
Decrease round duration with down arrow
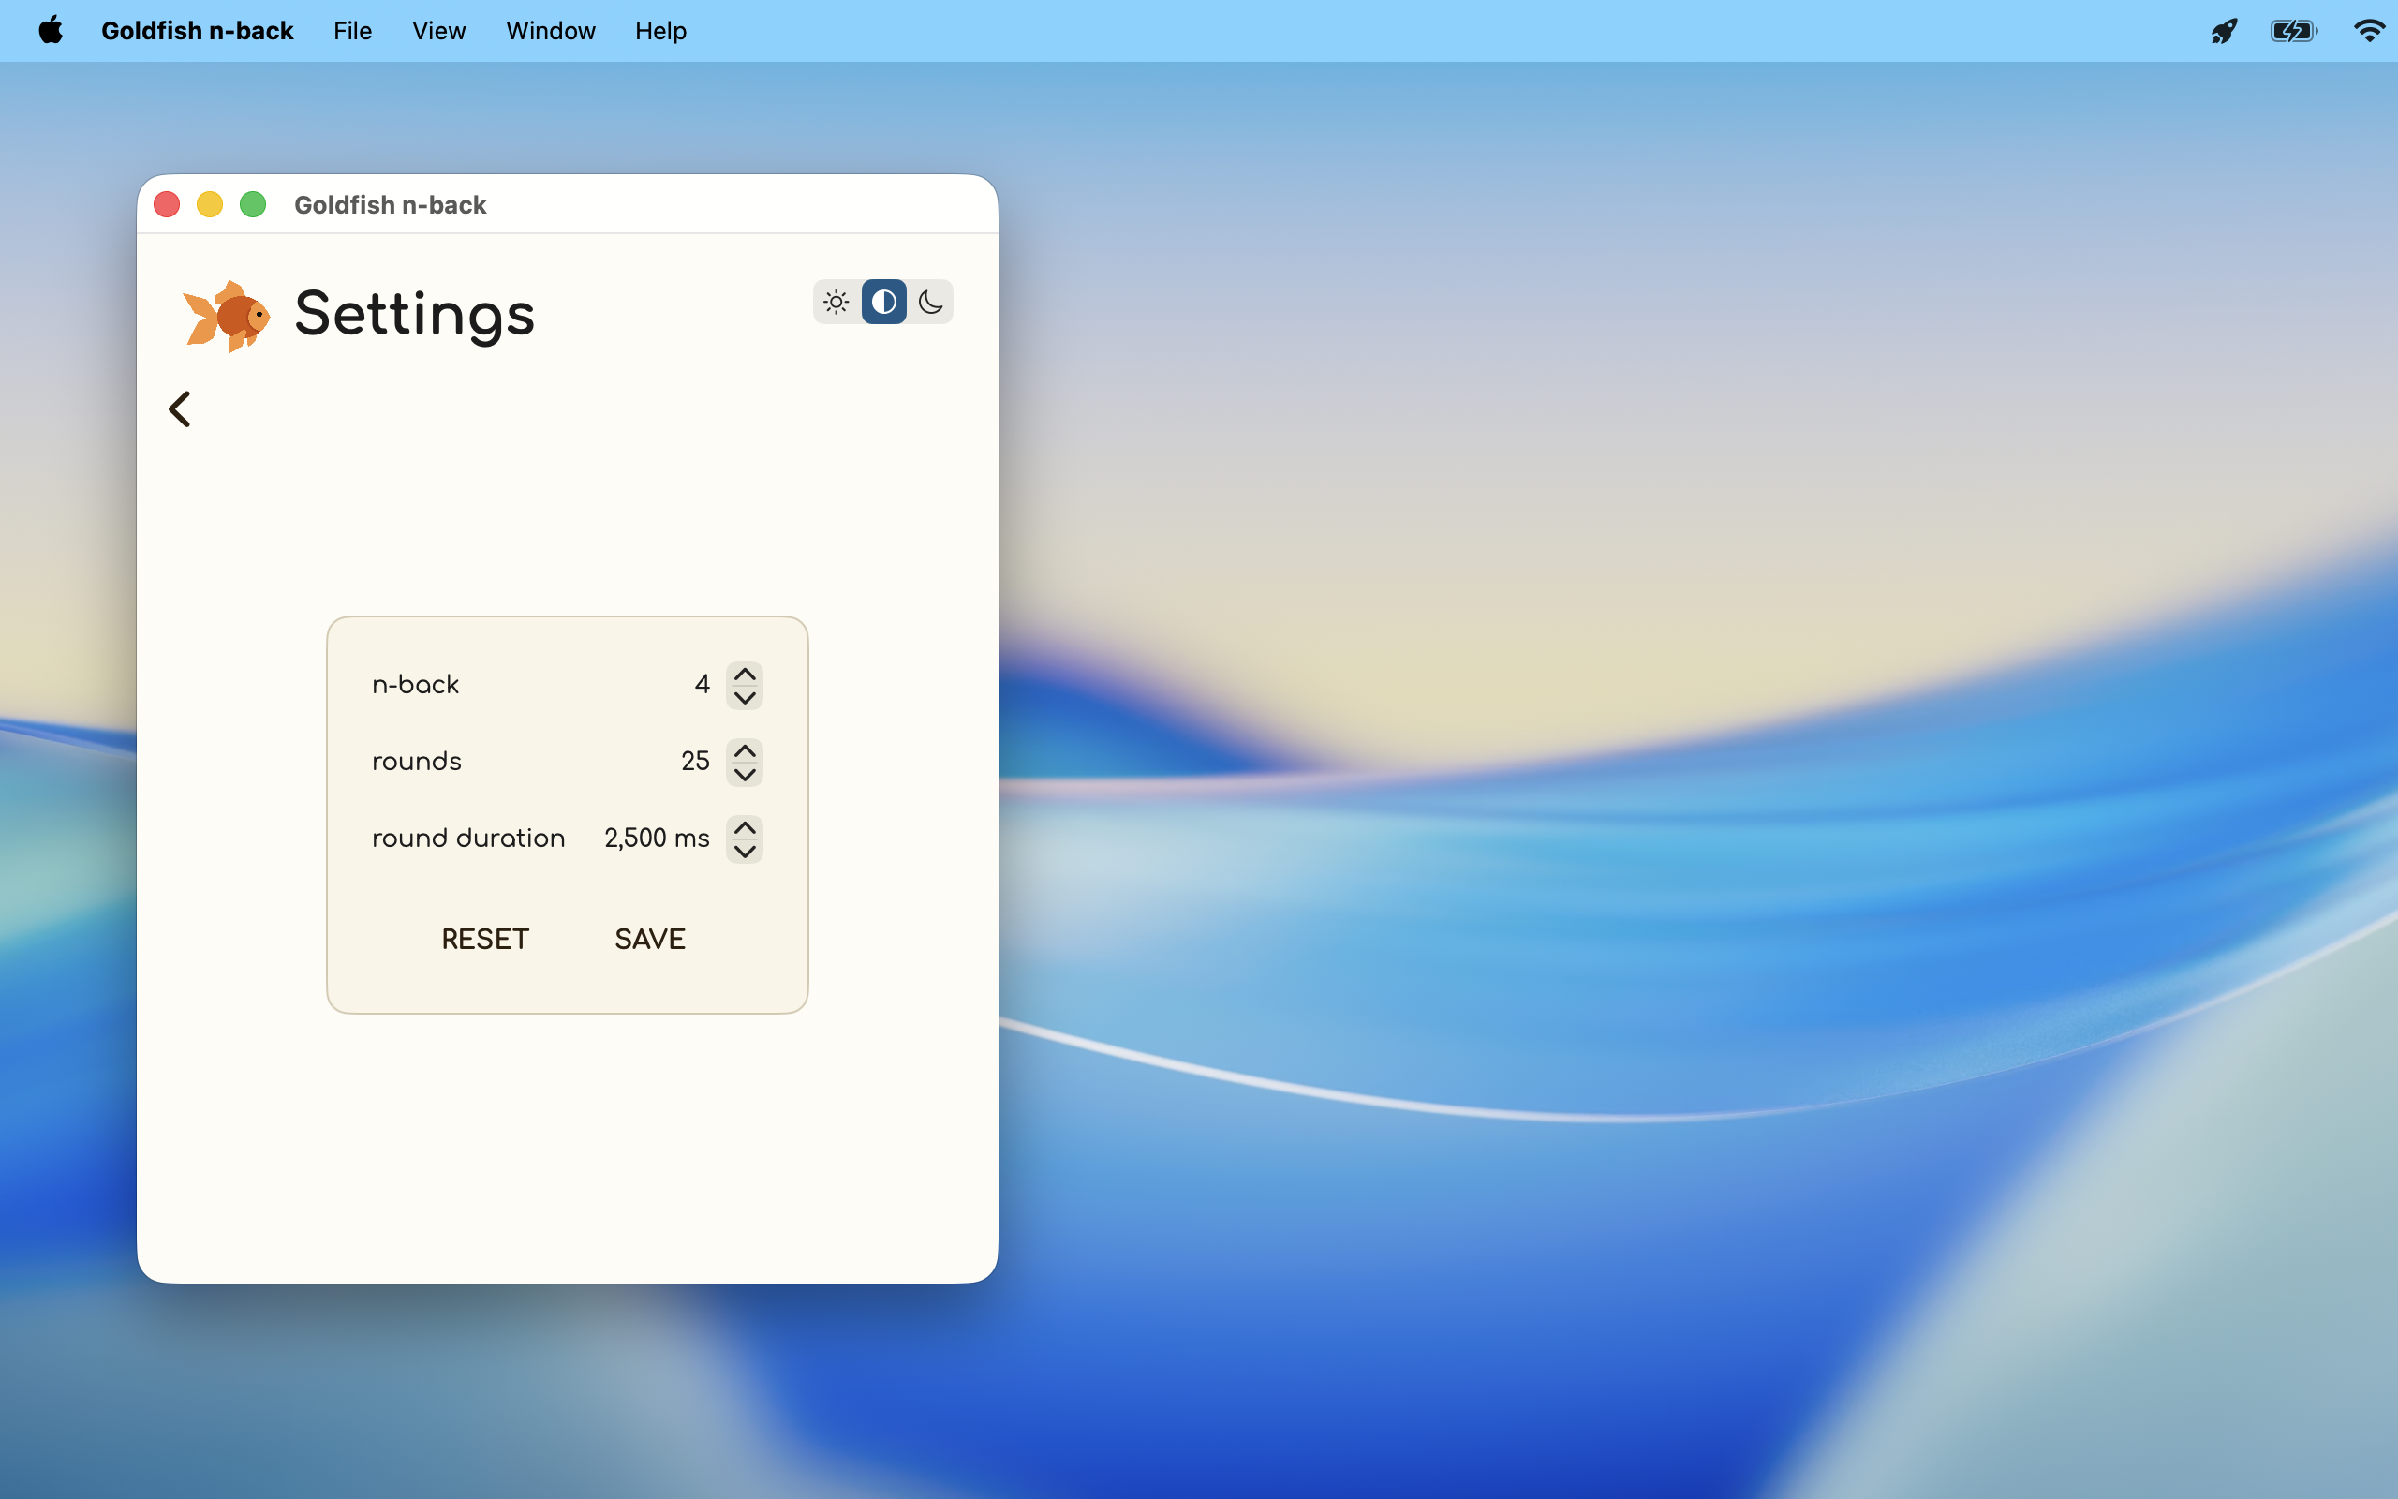click(744, 851)
